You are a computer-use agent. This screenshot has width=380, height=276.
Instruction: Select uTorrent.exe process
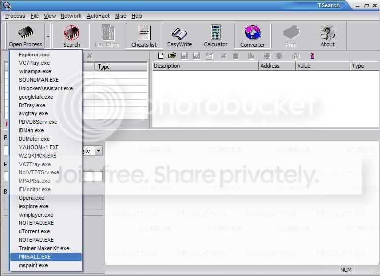tap(46, 231)
